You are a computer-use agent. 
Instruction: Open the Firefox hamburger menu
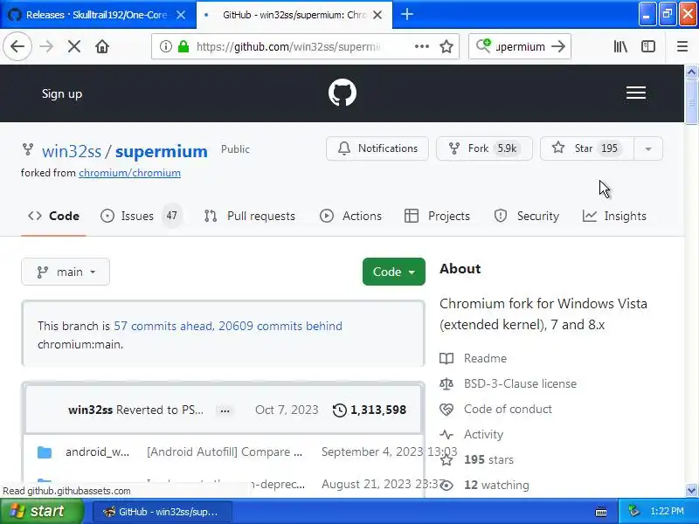tap(682, 46)
